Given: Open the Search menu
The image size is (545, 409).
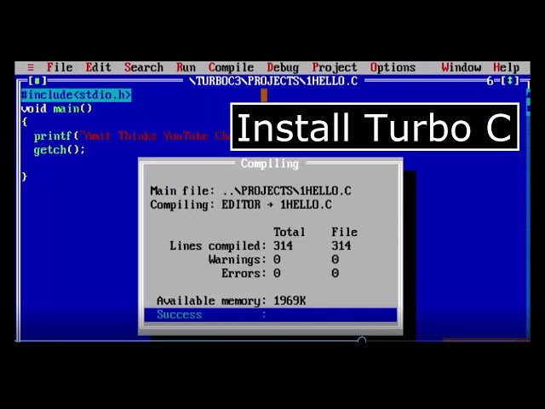Looking at the screenshot, I should click(x=144, y=67).
